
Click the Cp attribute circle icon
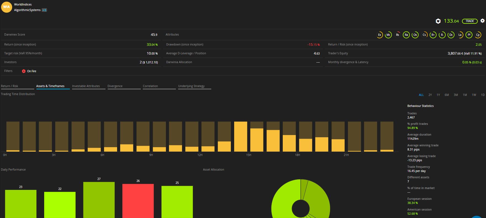[x=478, y=35]
